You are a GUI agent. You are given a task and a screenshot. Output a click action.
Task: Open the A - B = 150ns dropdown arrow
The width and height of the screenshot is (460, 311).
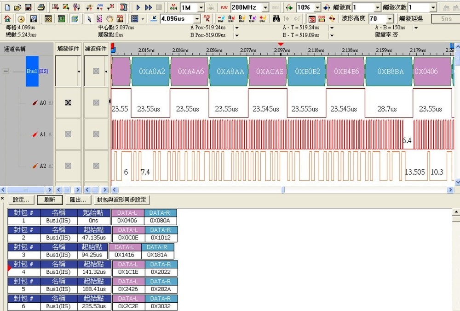pos(416,28)
